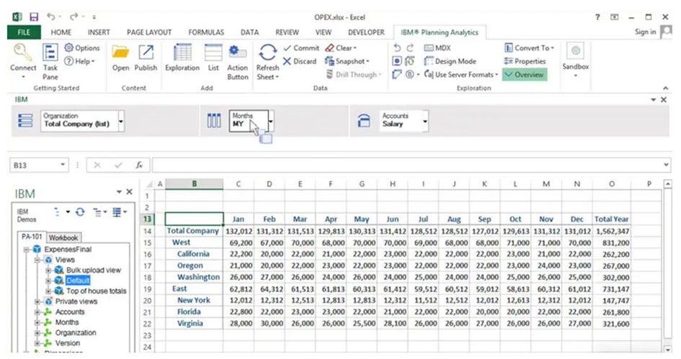This screenshot has width=681, height=359.
Task: Toggle Design Mode
Action: coord(450,61)
